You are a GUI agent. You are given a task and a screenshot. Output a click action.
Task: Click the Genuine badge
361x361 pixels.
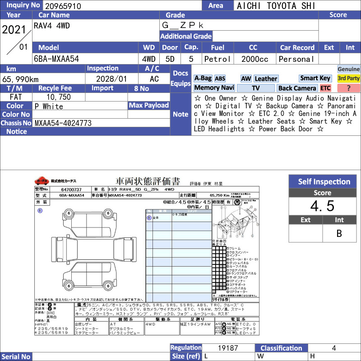point(348,69)
